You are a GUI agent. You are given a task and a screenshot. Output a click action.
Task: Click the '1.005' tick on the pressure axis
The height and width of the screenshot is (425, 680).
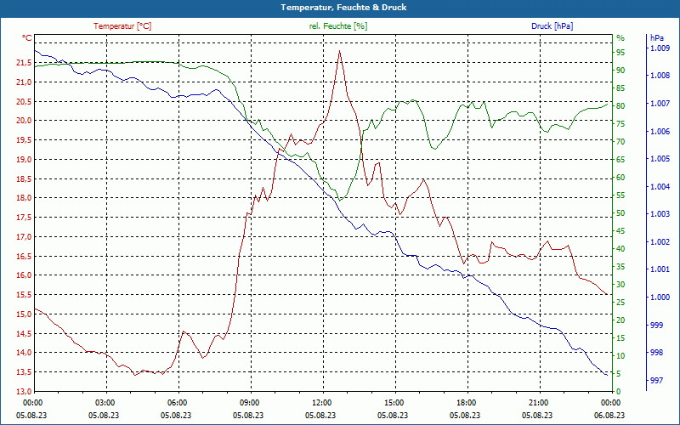click(660, 159)
